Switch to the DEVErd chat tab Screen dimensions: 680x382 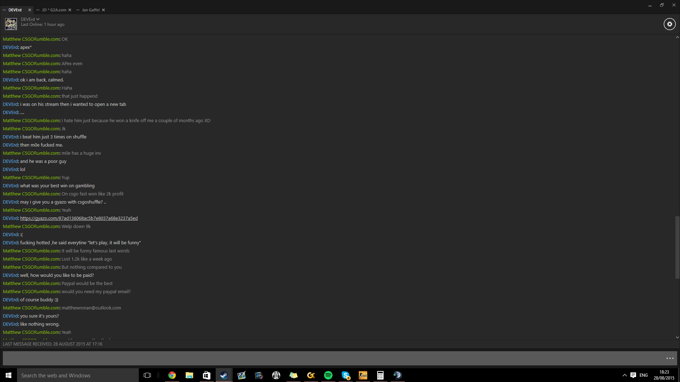tap(15, 10)
